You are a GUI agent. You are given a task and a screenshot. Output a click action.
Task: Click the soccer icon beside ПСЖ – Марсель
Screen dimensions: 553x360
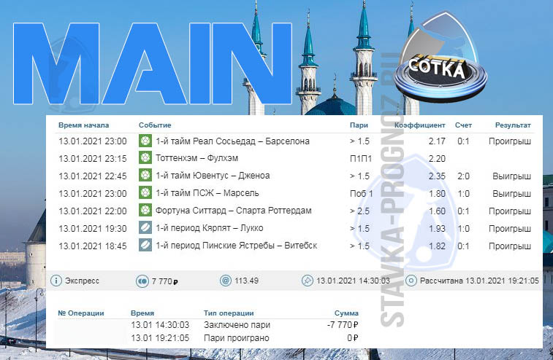[145, 193]
